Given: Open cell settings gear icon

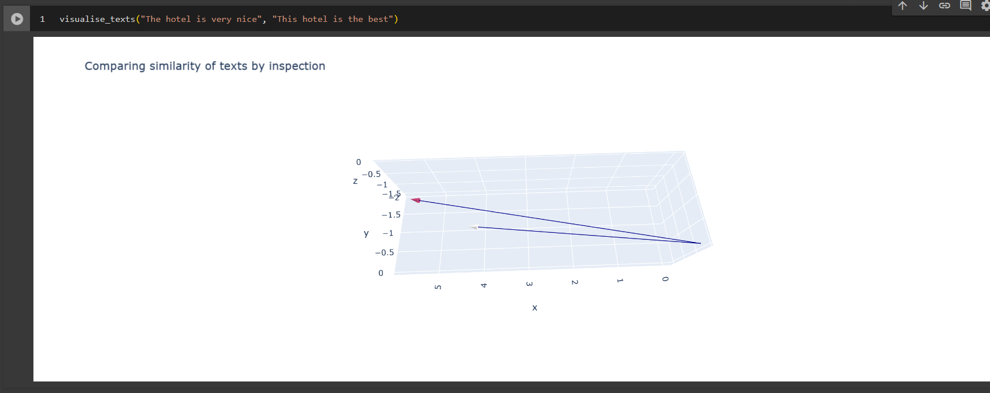Looking at the screenshot, I should (x=985, y=6).
